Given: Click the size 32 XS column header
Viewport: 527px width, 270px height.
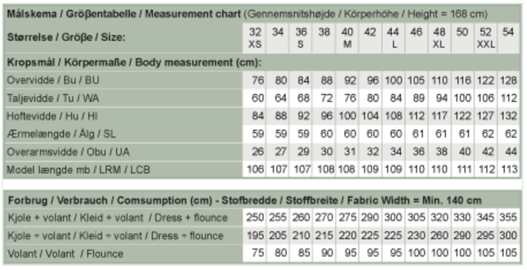Looking at the screenshot, I should pyautogui.click(x=255, y=38).
